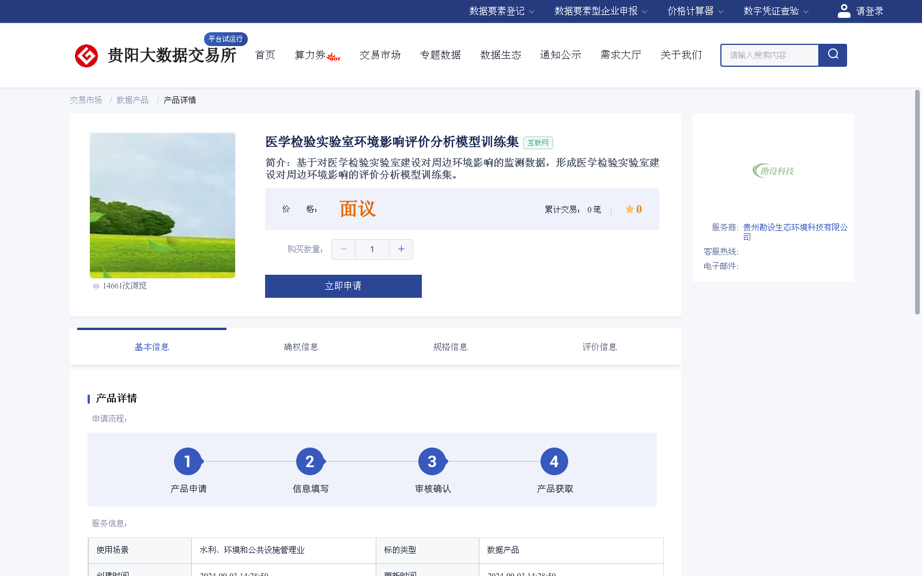Decrease purchase quantity with minus button

pyautogui.click(x=343, y=249)
